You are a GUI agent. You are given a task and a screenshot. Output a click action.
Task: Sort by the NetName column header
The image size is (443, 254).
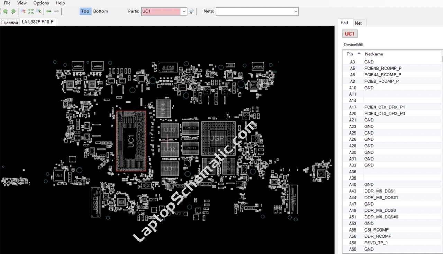tap(402, 54)
